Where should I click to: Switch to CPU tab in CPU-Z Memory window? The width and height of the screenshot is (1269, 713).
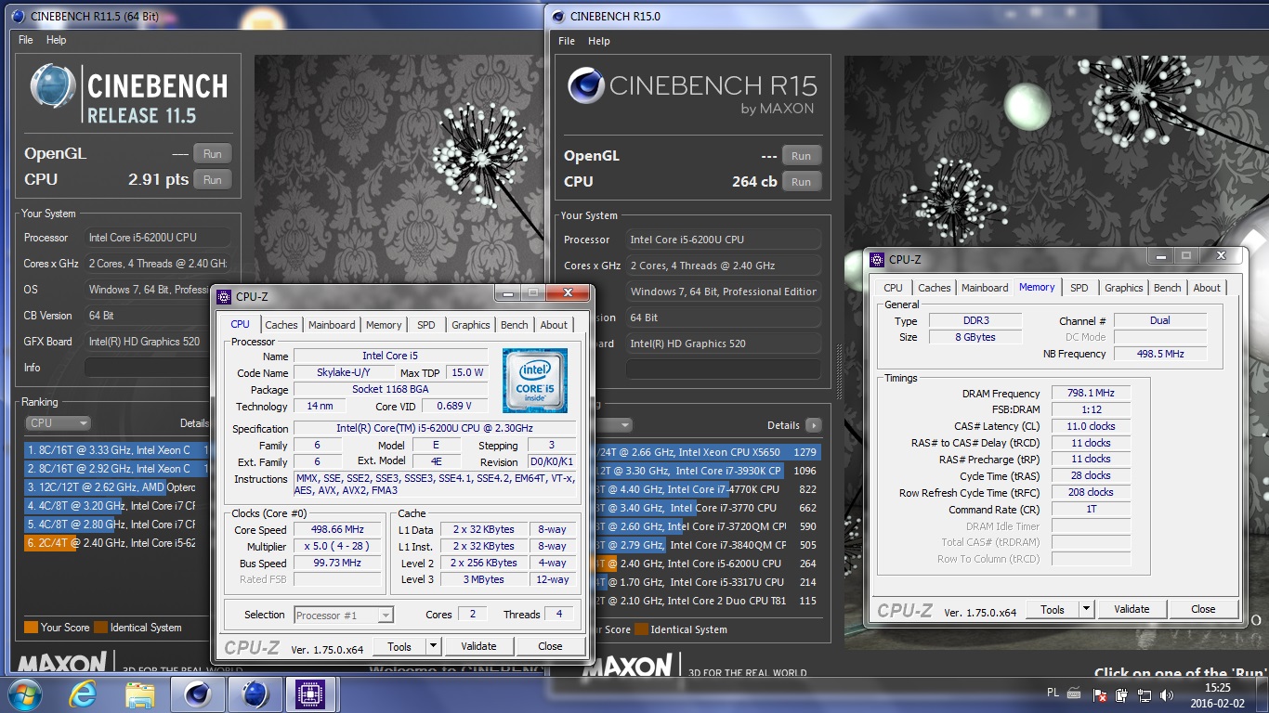pyautogui.click(x=893, y=288)
